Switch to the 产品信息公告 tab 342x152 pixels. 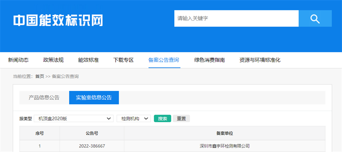(x=44, y=97)
